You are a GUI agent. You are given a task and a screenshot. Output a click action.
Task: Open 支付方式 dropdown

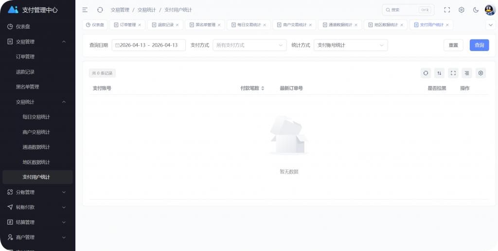[x=249, y=45]
